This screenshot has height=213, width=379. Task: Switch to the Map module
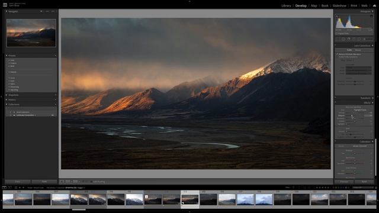pyautogui.click(x=314, y=5)
